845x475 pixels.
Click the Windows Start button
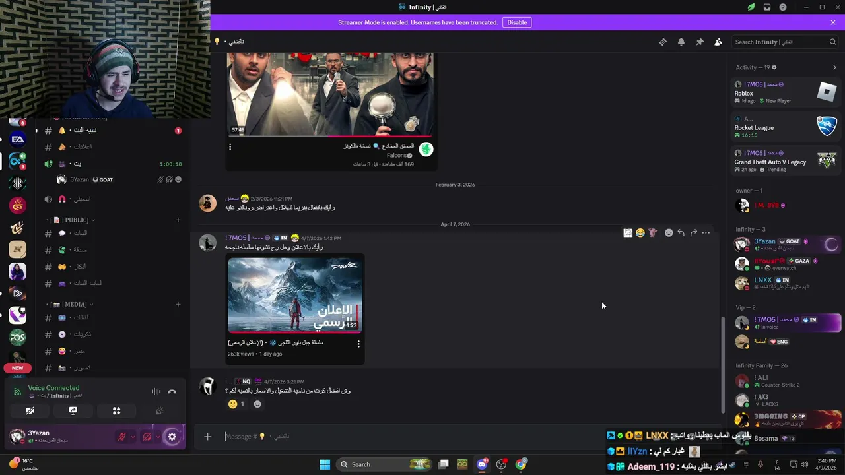[325, 464]
